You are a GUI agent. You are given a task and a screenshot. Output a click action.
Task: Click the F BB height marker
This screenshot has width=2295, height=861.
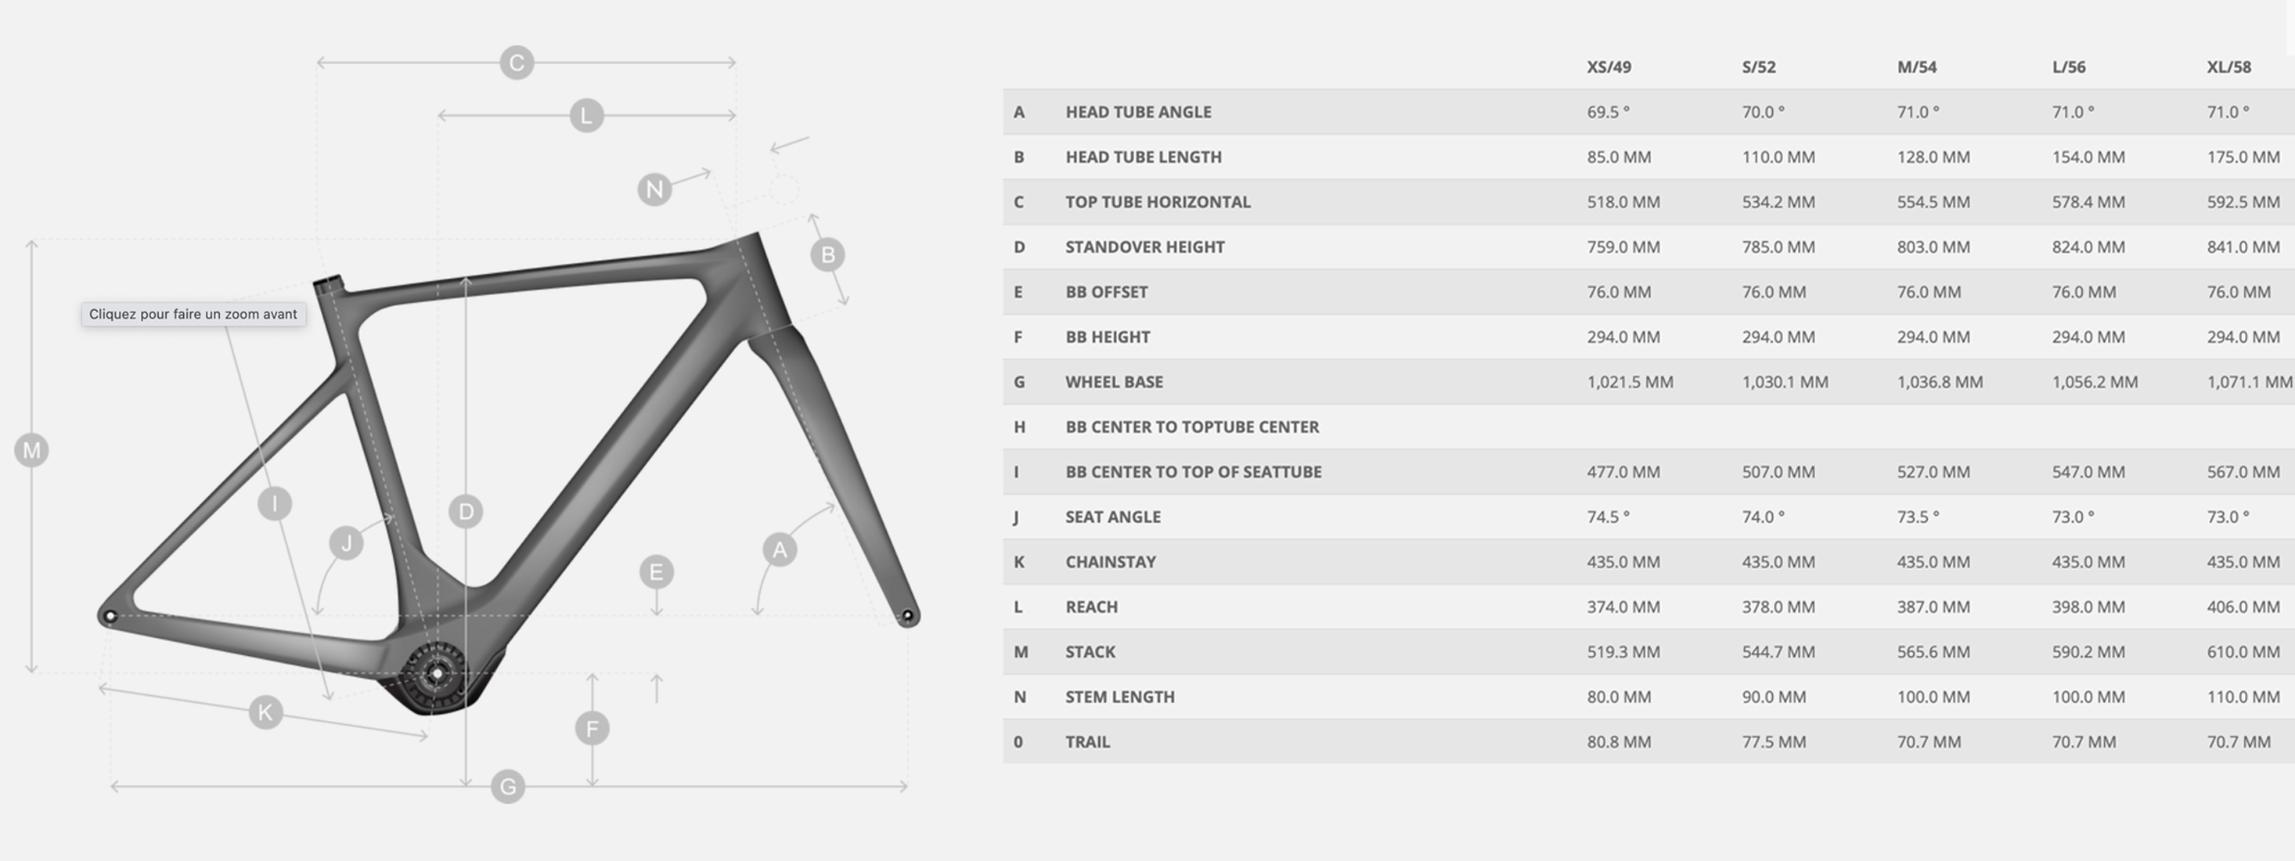pyautogui.click(x=593, y=729)
